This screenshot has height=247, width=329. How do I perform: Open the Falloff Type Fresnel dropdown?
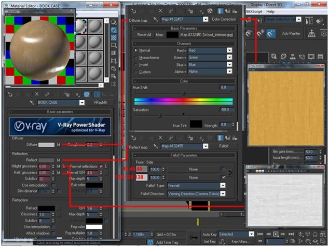223,185
